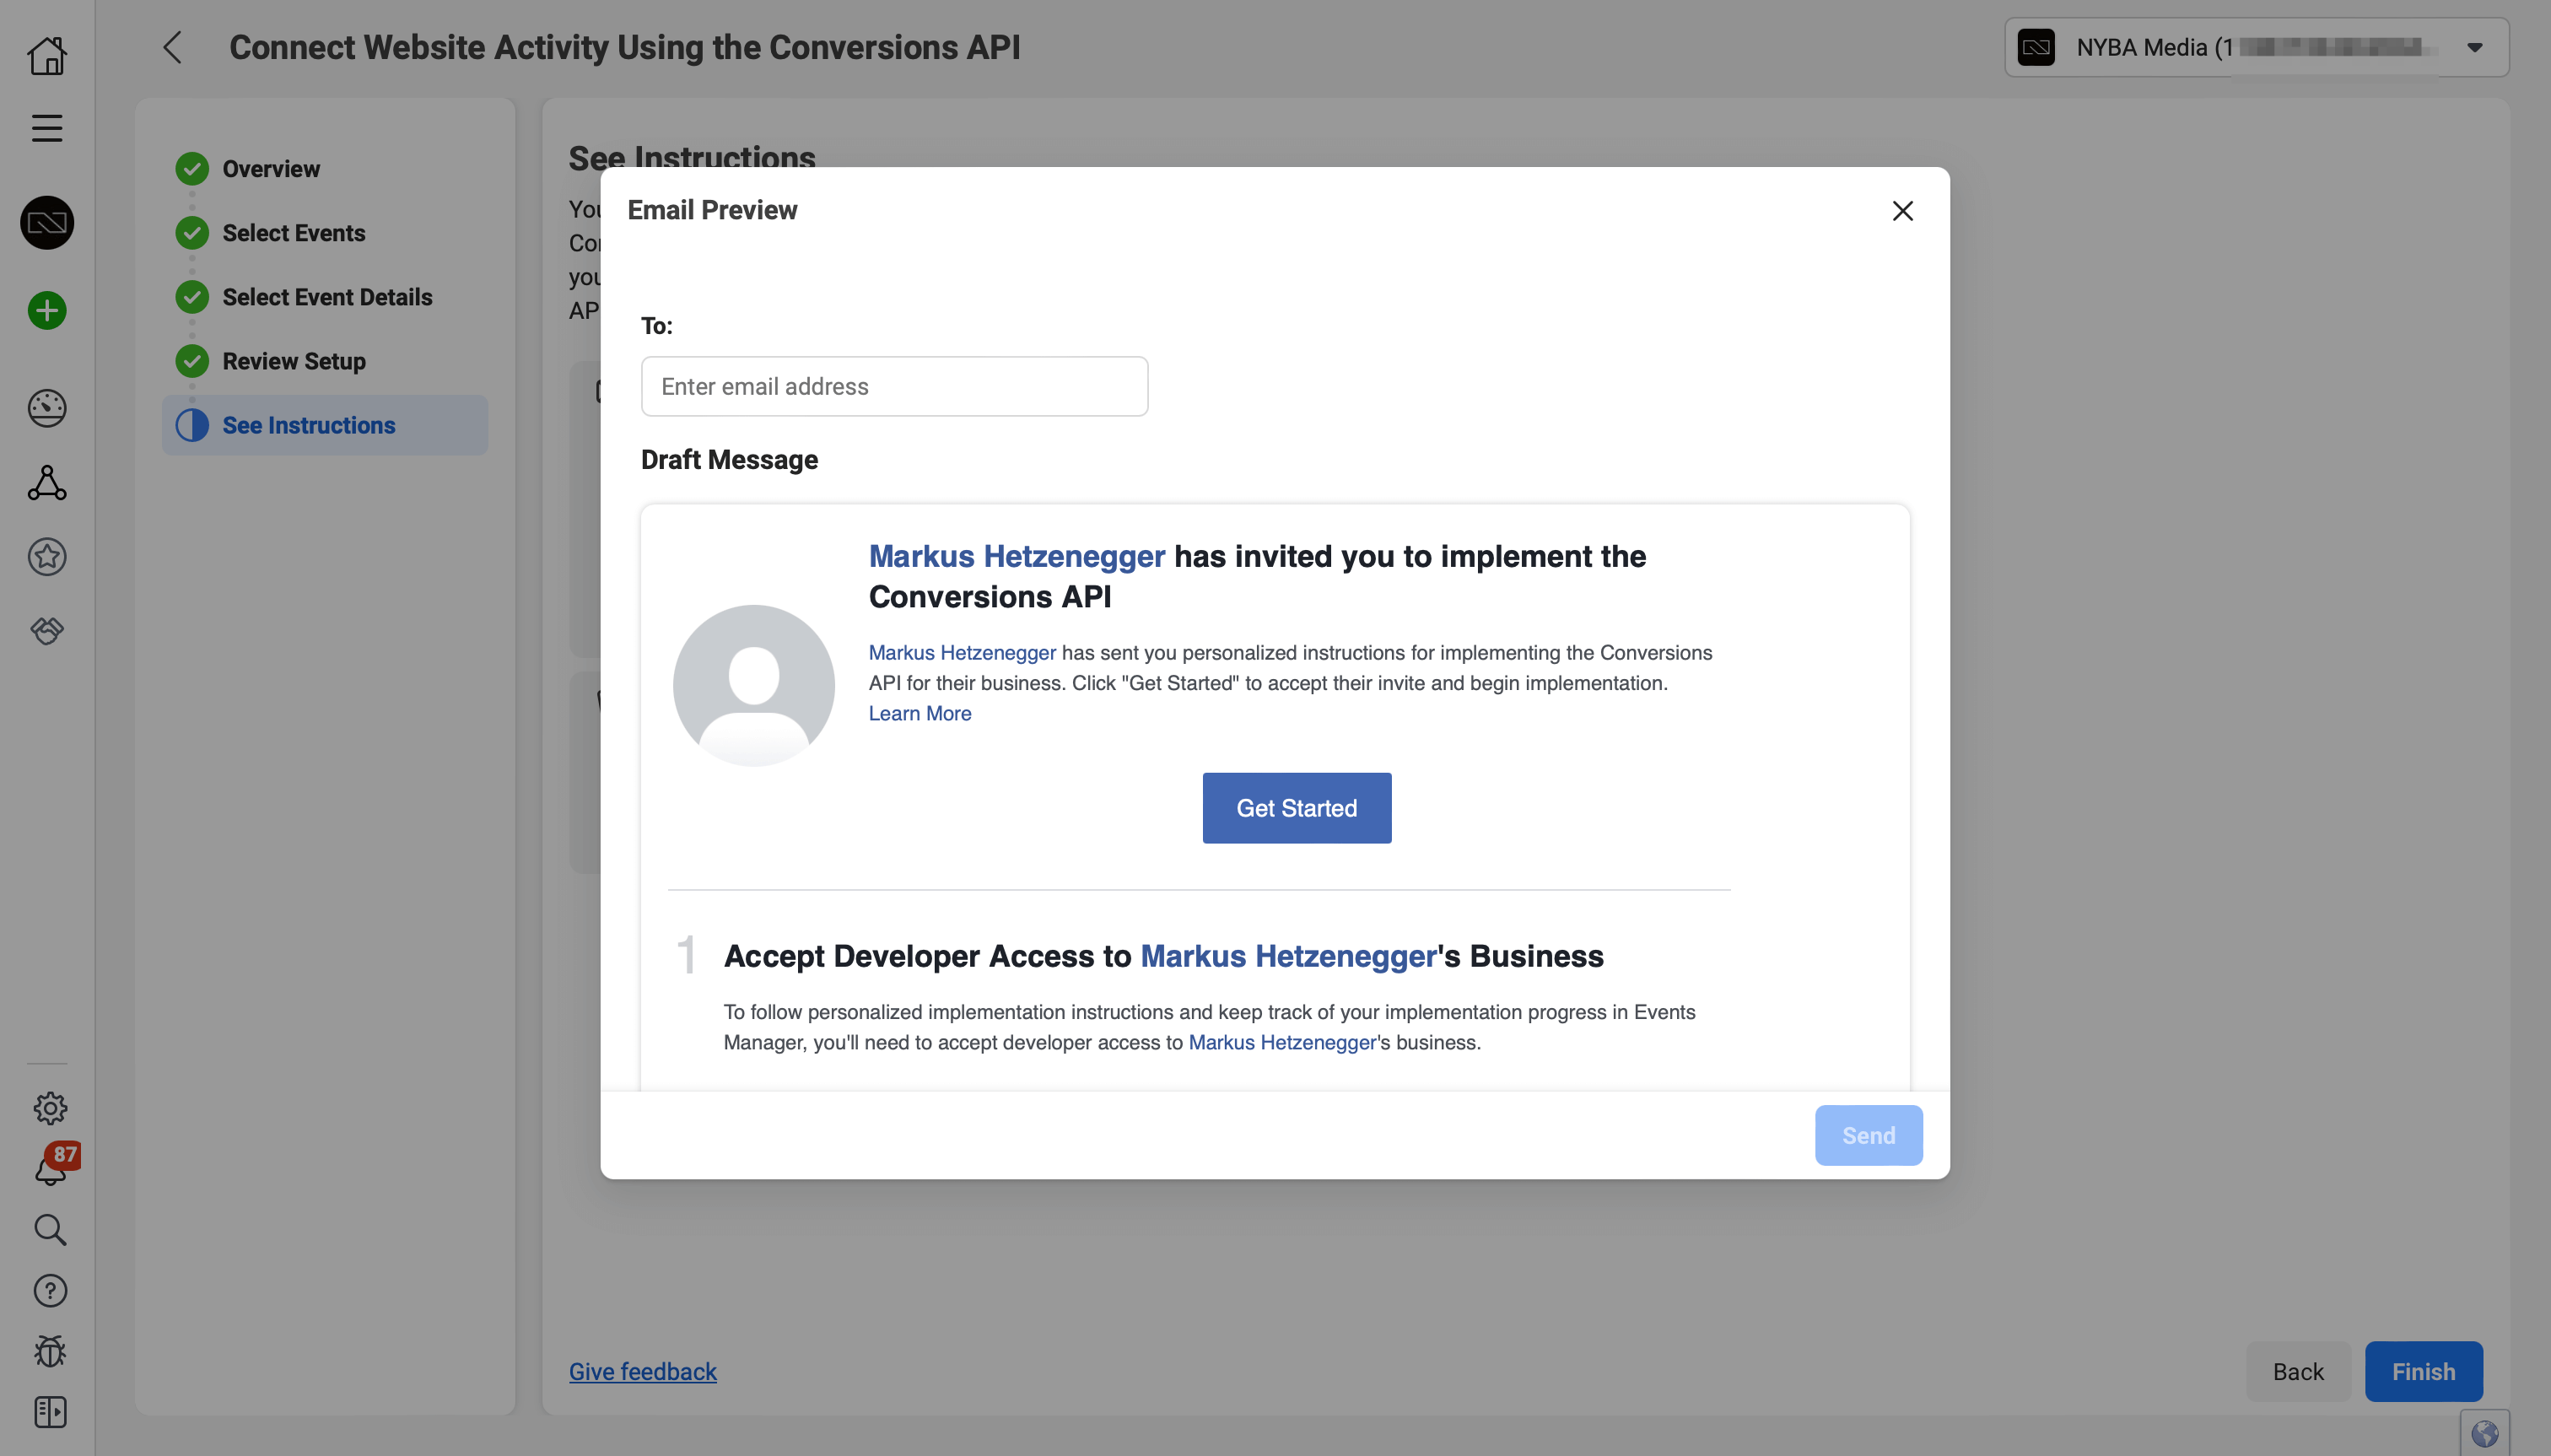2551x1456 pixels.
Task: Click the page title Connect Website Activity
Action: 625,47
